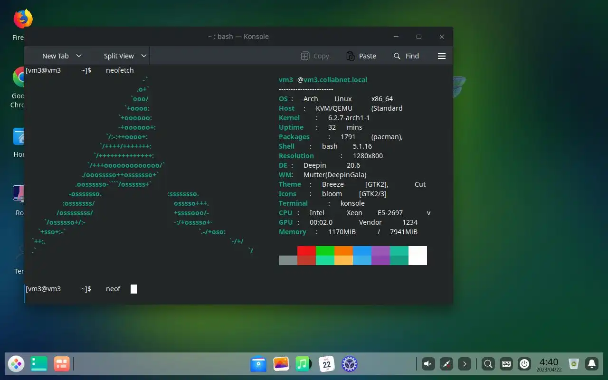The height and width of the screenshot is (380, 608).
Task: Open the Calendar dock icon showing 22
Action: [x=327, y=364]
